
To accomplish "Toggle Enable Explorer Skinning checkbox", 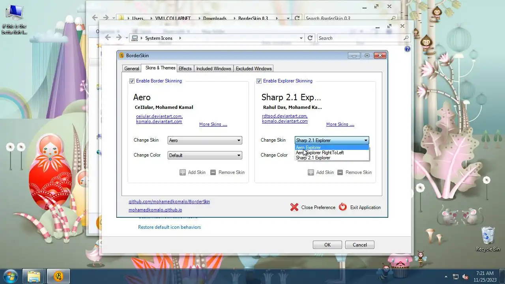I will [x=259, y=81].
